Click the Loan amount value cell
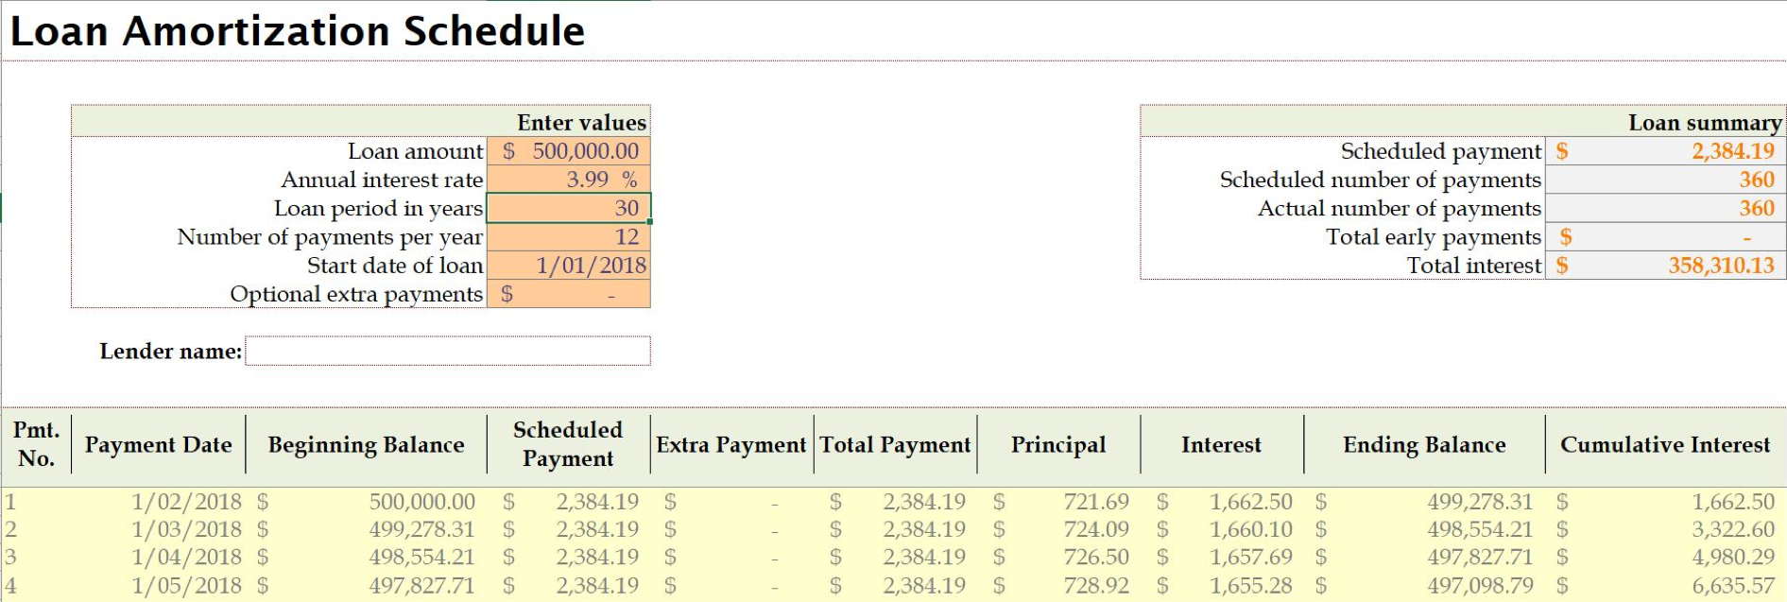Screen dimensions: 1787x602 (x=568, y=151)
